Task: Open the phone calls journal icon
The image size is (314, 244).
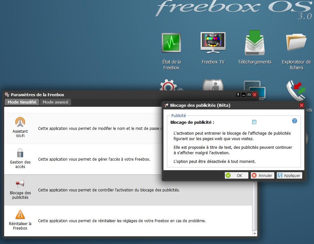Action: click(x=296, y=90)
